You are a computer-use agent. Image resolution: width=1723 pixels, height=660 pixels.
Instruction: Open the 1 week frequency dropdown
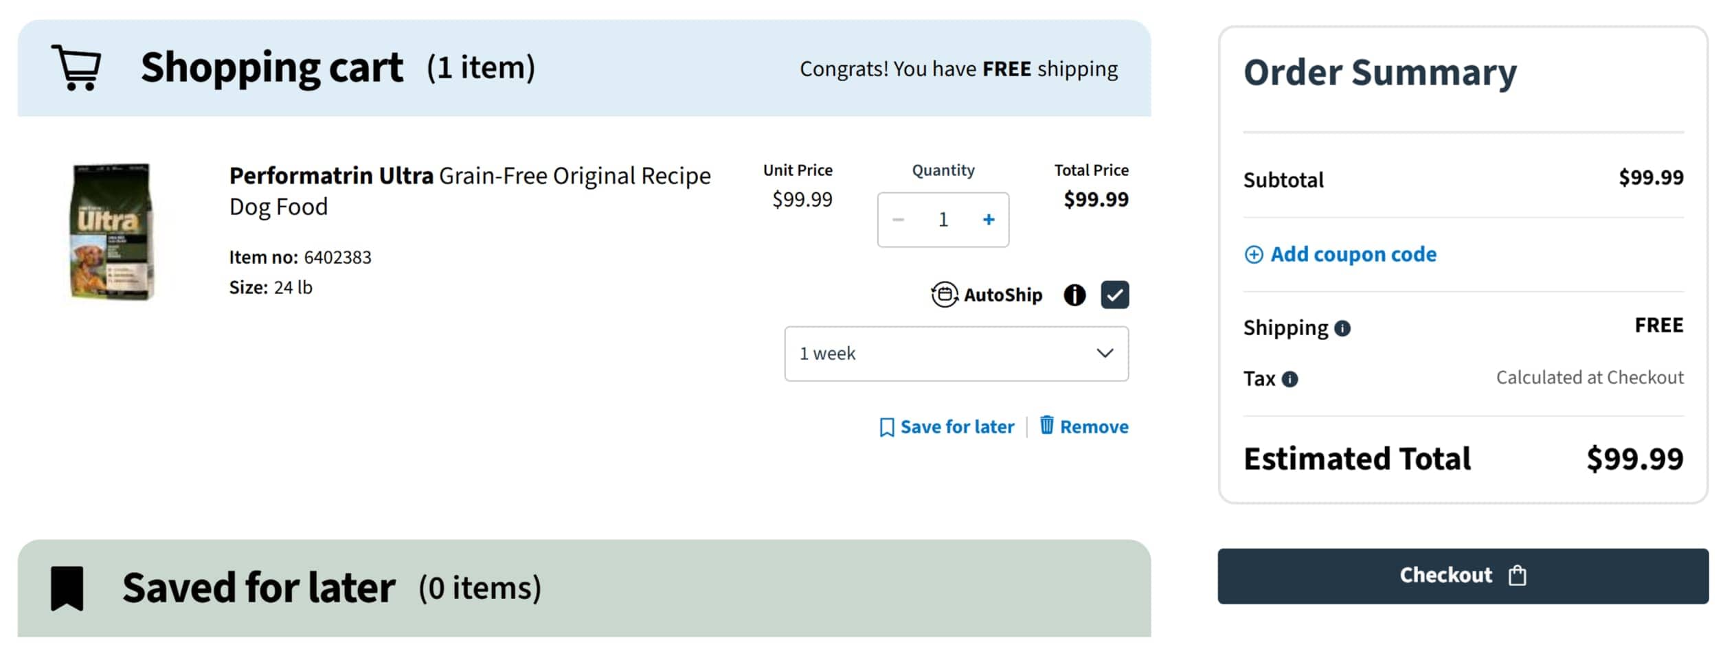click(955, 354)
